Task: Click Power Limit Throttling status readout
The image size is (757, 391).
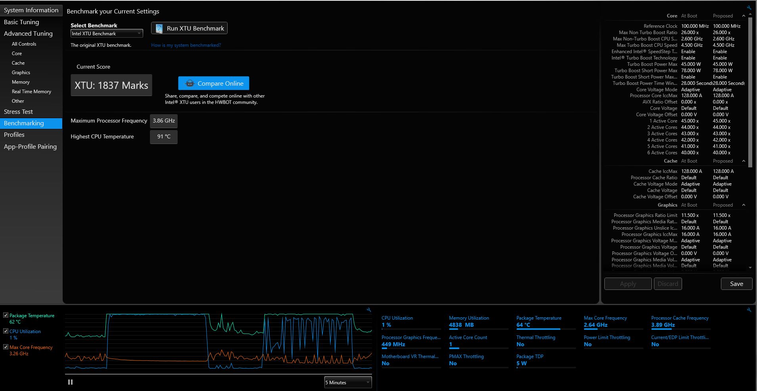Action: [613, 341]
